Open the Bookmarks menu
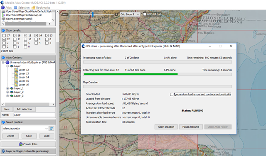This screenshot has height=156, width=266. 41,7
